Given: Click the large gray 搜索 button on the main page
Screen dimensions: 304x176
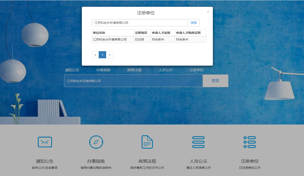Looking at the screenshot, I should [x=215, y=81].
